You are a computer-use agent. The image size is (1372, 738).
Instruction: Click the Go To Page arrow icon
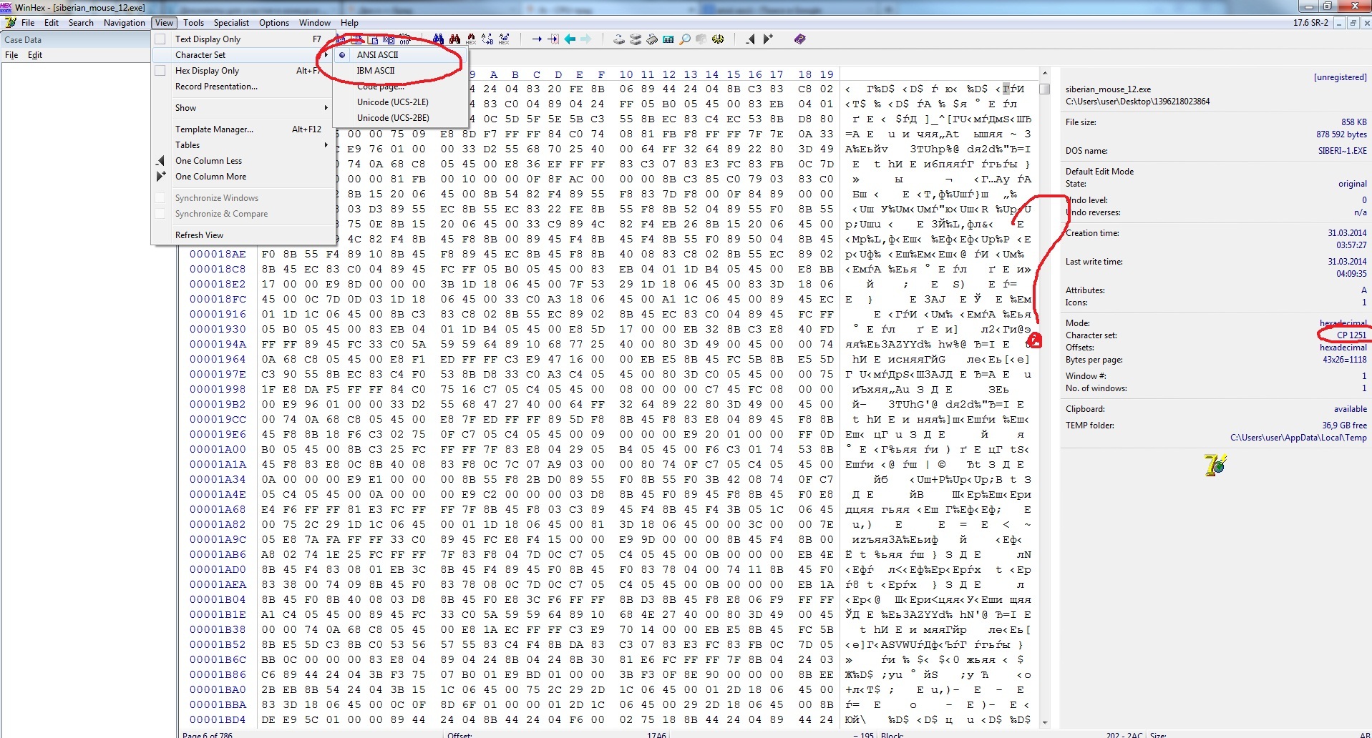553,39
